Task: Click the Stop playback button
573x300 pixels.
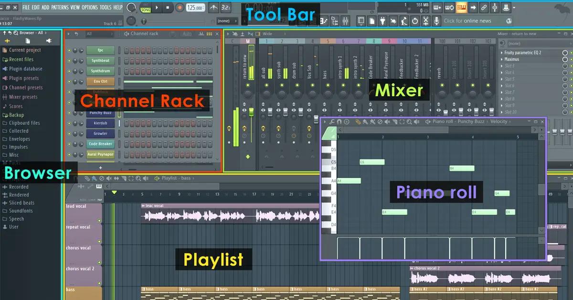Action: pyautogui.click(x=168, y=7)
